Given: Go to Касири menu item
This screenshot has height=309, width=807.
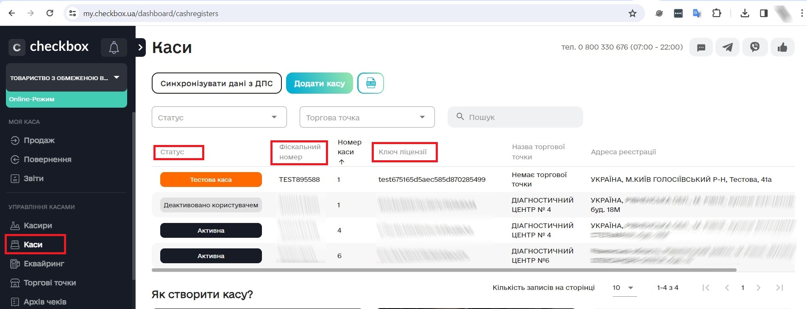Looking at the screenshot, I should pos(38,225).
